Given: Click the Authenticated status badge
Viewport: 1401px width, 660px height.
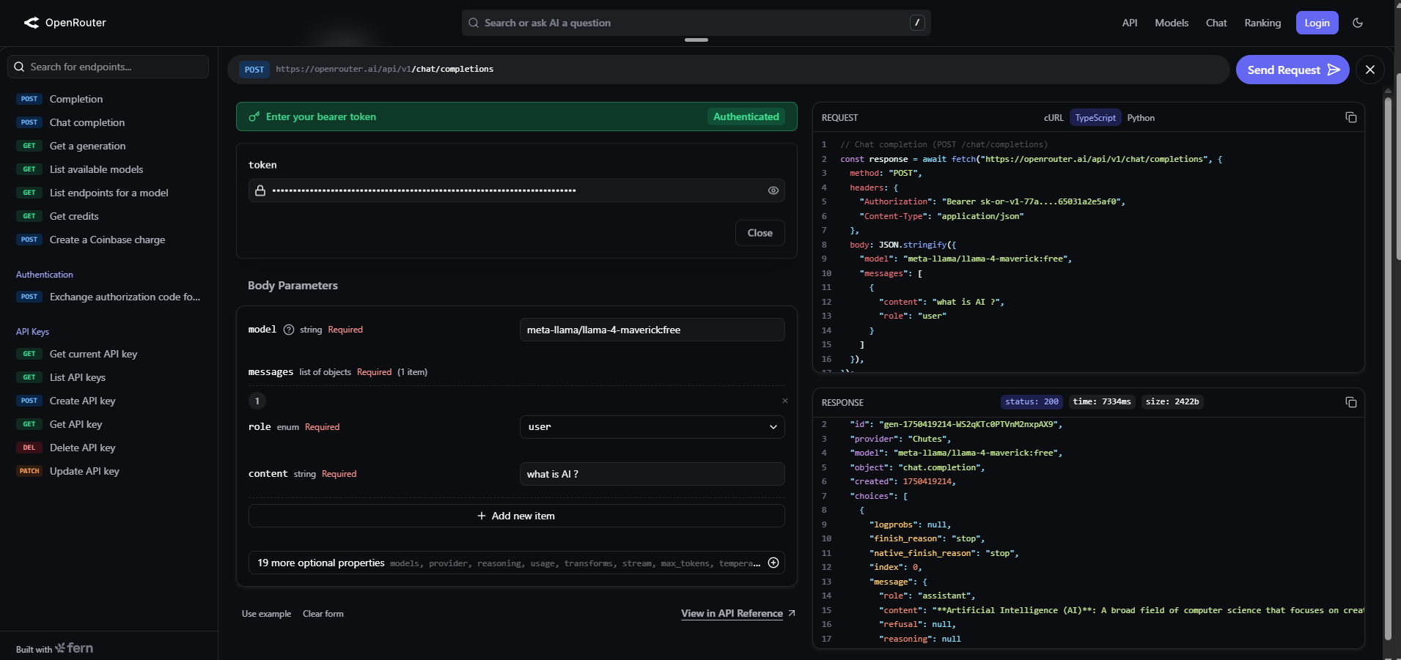Looking at the screenshot, I should pos(746,116).
